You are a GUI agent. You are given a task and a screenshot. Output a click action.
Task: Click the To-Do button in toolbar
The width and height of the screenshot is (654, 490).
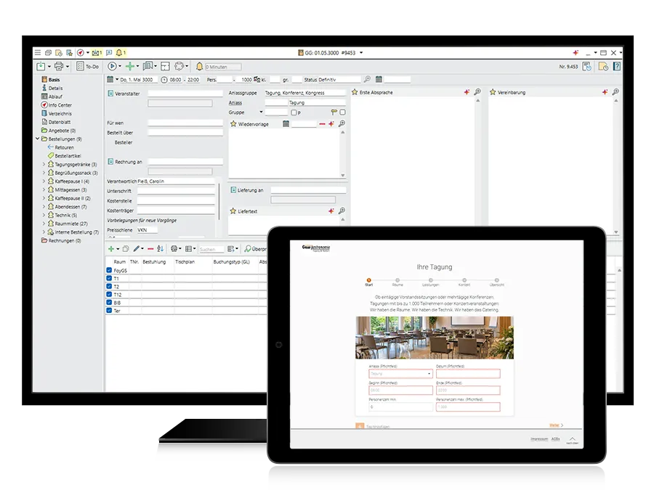88,66
